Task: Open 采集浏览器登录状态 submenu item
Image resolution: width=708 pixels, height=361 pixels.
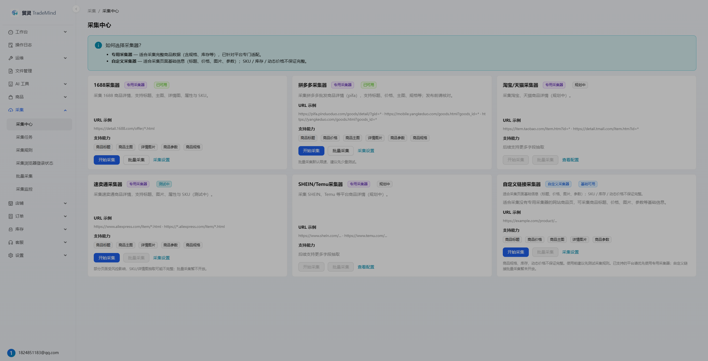Action: [x=39, y=163]
